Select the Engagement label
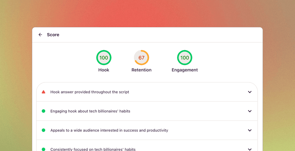 pos(185,70)
